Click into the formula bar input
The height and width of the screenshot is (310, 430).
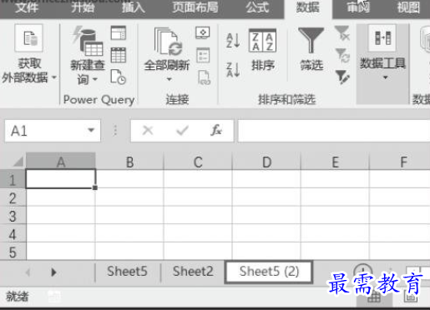tap(334, 131)
